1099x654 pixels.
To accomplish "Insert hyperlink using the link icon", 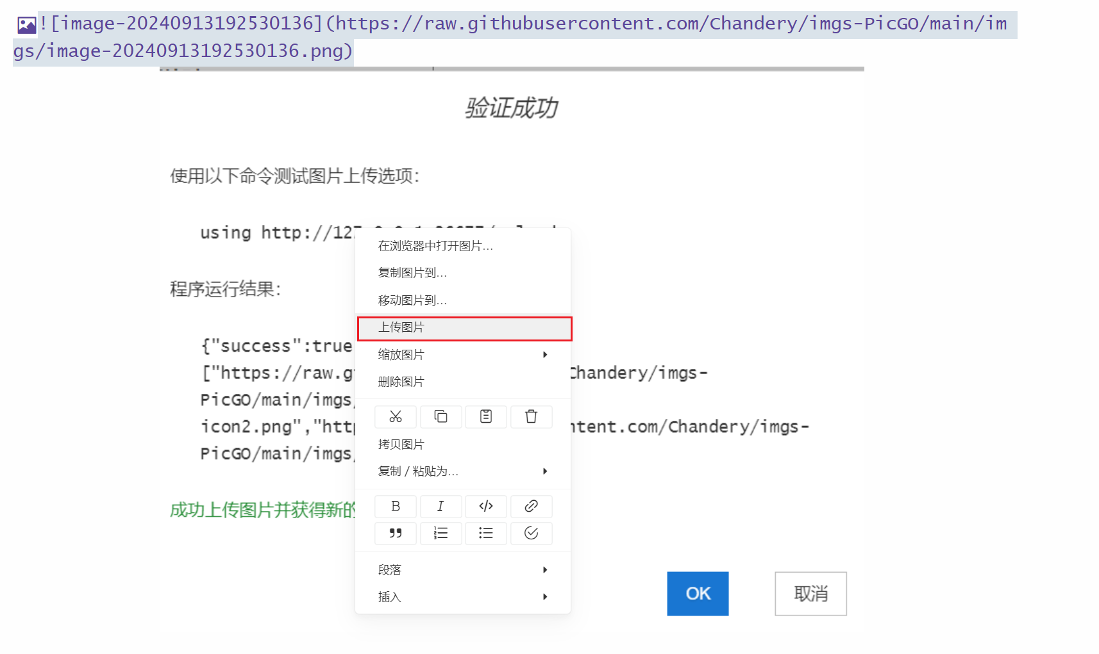I will pyautogui.click(x=531, y=507).
